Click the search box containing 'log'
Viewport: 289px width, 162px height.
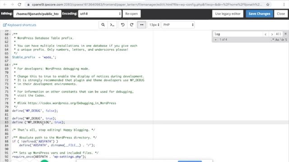pos(238,34)
